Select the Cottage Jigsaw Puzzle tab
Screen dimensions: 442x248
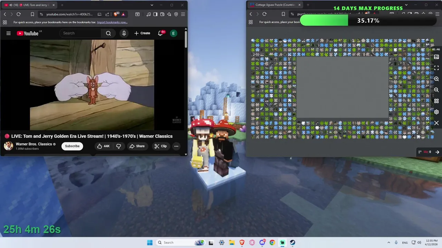(x=275, y=5)
